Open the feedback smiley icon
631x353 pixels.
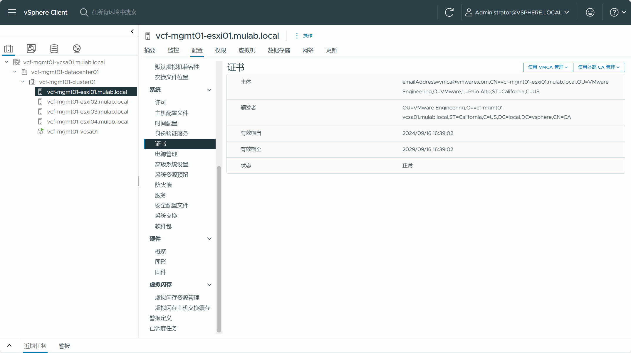[x=590, y=12]
